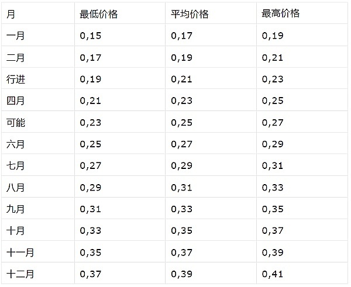The height and width of the screenshot is (287, 351).
Task: Click the 平均价格 column header
Action: click(x=190, y=15)
